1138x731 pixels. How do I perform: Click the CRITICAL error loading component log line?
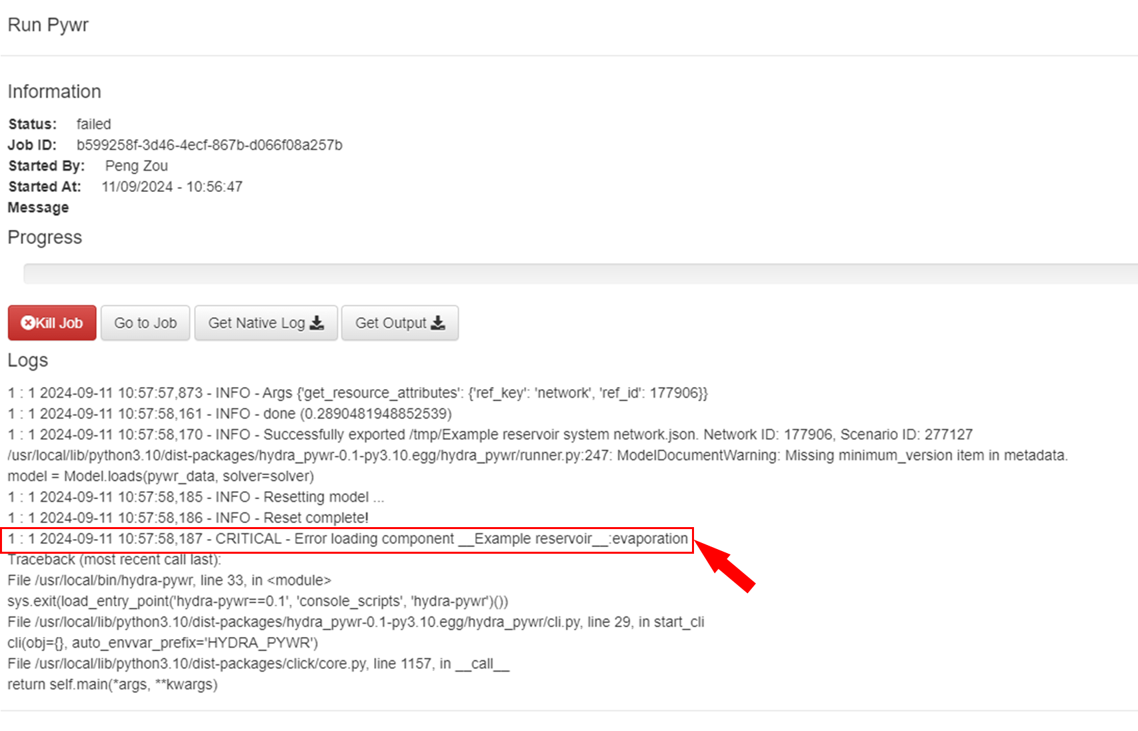(347, 539)
